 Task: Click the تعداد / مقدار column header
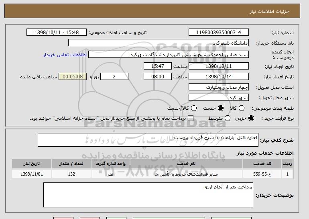tap(71, 164)
